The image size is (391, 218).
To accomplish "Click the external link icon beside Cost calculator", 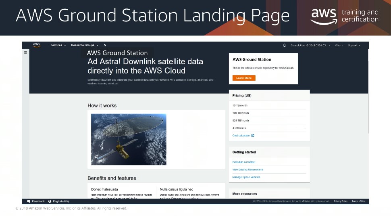I will coord(253,135).
